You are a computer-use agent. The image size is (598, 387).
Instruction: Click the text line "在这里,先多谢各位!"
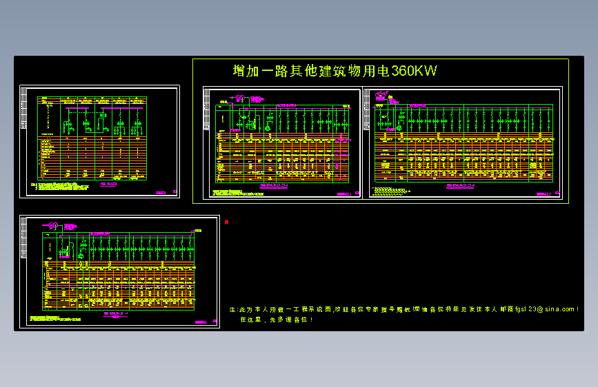277,320
